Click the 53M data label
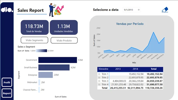The width and height of the screenshot is (178, 100). click(80, 60)
